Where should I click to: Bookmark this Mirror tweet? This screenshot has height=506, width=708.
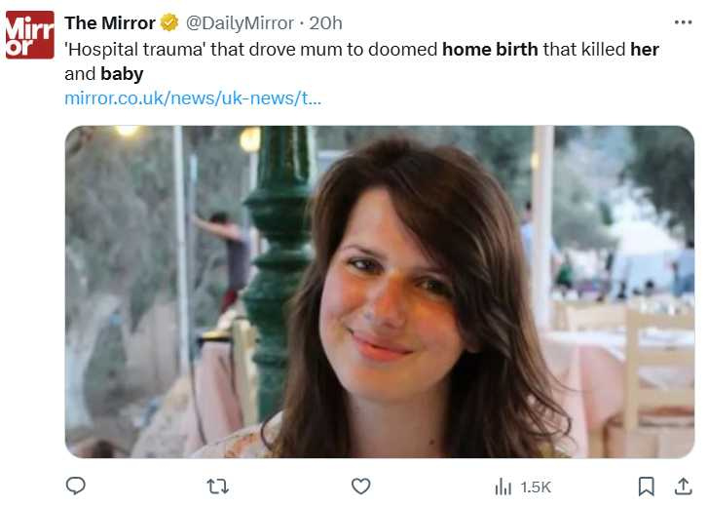[x=646, y=486]
